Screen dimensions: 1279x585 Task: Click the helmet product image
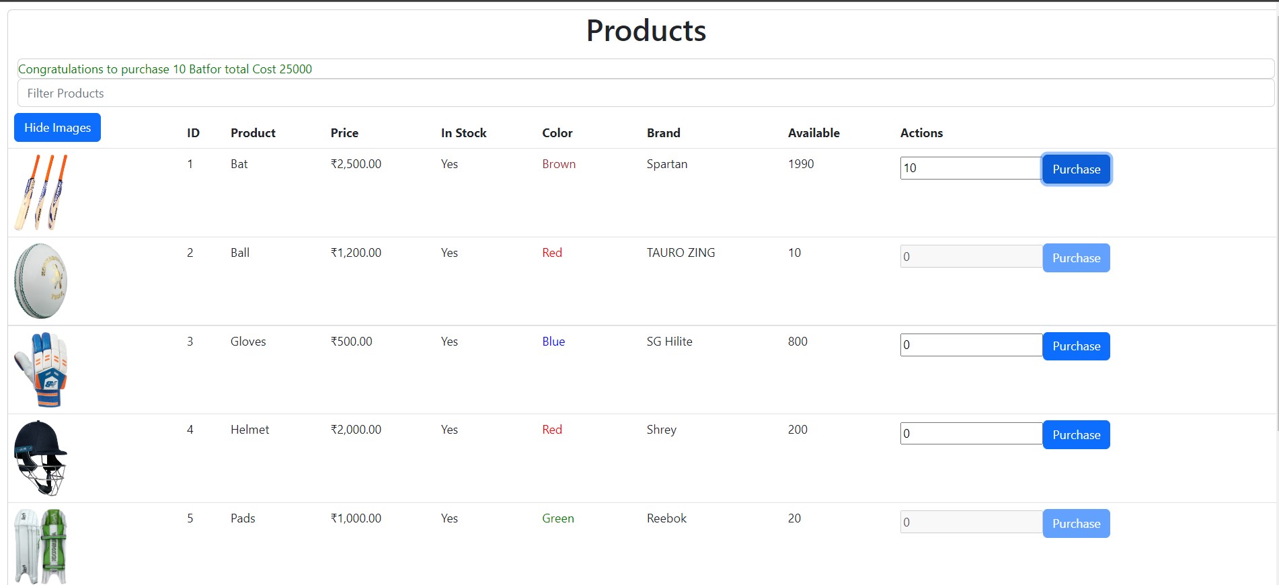40,458
